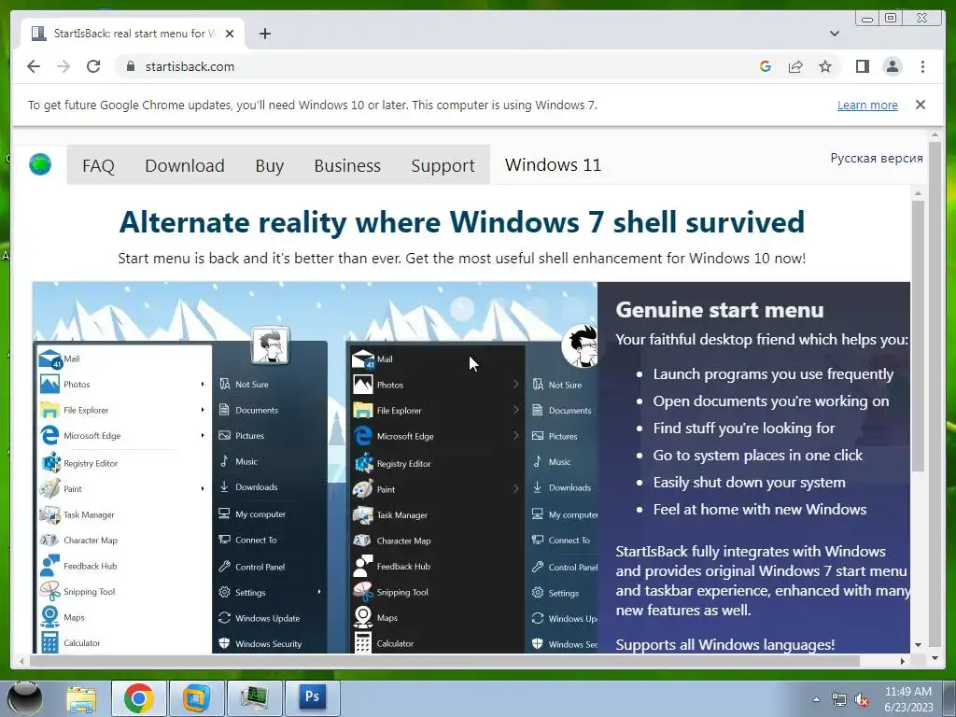
Task: Open Windows Explorer from taskbar
Action: (81, 698)
